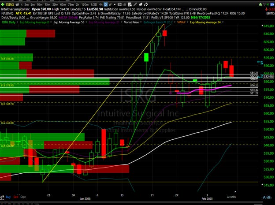Viewport: 275px width, 205px height.
Task: Switch chart to 2h timeframe
Action: [x=78, y=4]
